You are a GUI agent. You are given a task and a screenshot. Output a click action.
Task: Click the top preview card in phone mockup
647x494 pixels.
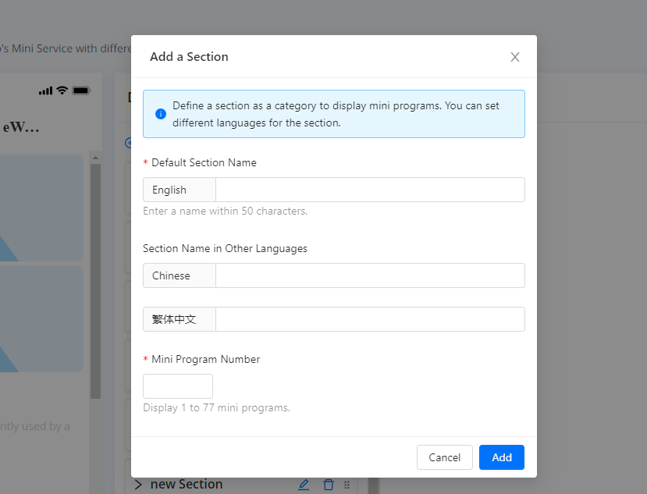click(x=43, y=207)
